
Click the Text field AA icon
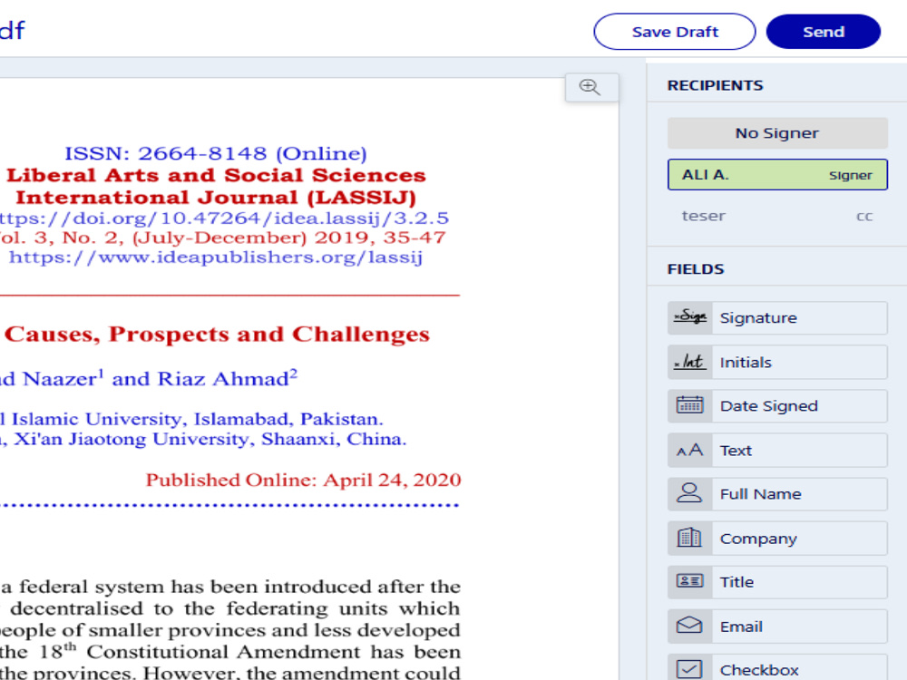point(689,450)
